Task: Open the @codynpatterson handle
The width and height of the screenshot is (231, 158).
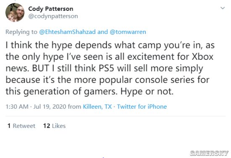Action: [53, 16]
